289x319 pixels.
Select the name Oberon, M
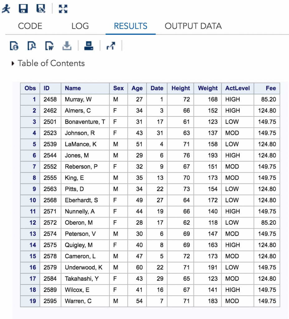coord(79,223)
